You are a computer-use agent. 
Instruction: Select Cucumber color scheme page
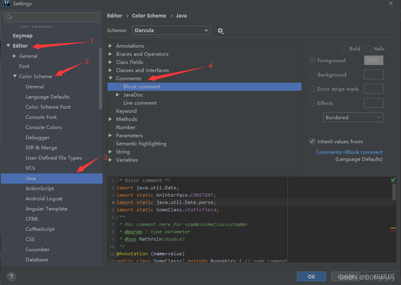pos(37,250)
